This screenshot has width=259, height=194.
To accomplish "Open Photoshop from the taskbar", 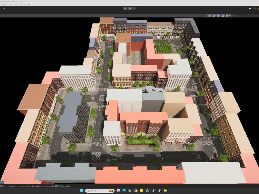I will (171, 191).
